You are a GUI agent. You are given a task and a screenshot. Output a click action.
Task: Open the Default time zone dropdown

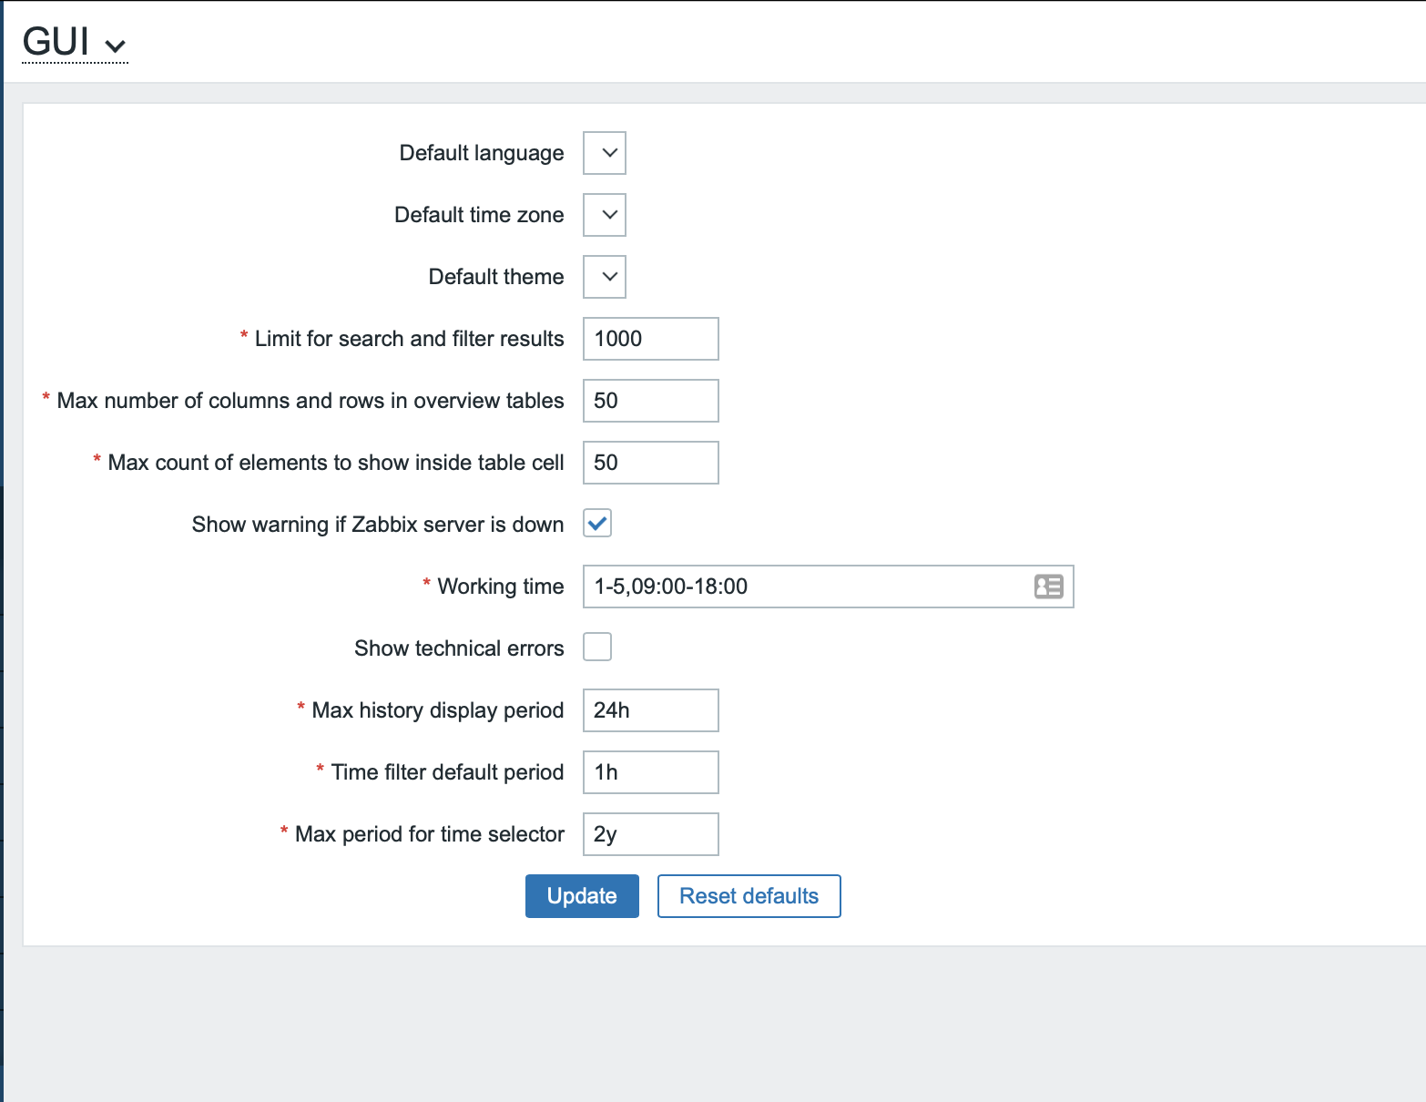coord(605,215)
